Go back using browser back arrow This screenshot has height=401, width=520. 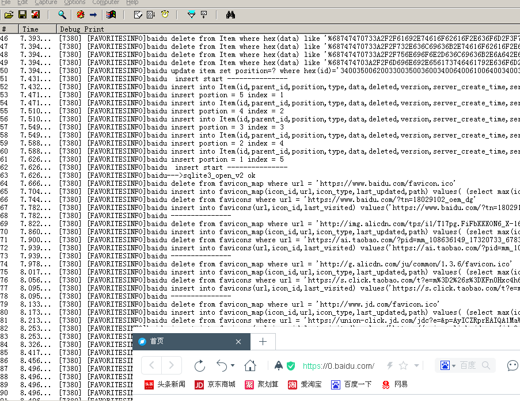152,365
